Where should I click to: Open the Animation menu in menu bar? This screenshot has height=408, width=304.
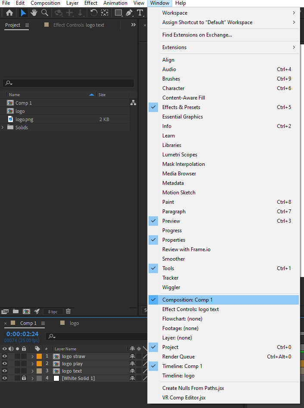(115, 3)
